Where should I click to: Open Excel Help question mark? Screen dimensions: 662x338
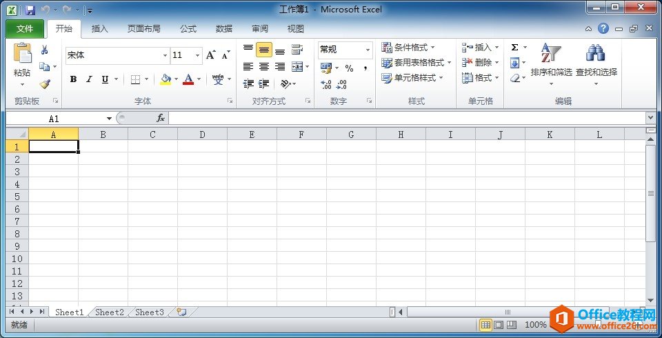click(x=604, y=29)
